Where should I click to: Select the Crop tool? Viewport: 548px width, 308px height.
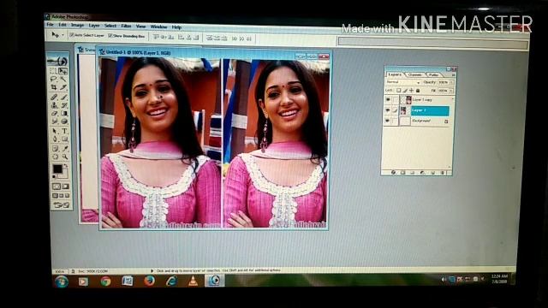[x=53, y=87]
